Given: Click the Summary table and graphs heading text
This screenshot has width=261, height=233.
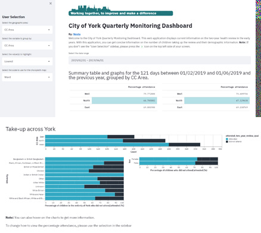Looking at the screenshot, I should [160, 75].
